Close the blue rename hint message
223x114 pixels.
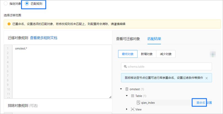pos(207,78)
